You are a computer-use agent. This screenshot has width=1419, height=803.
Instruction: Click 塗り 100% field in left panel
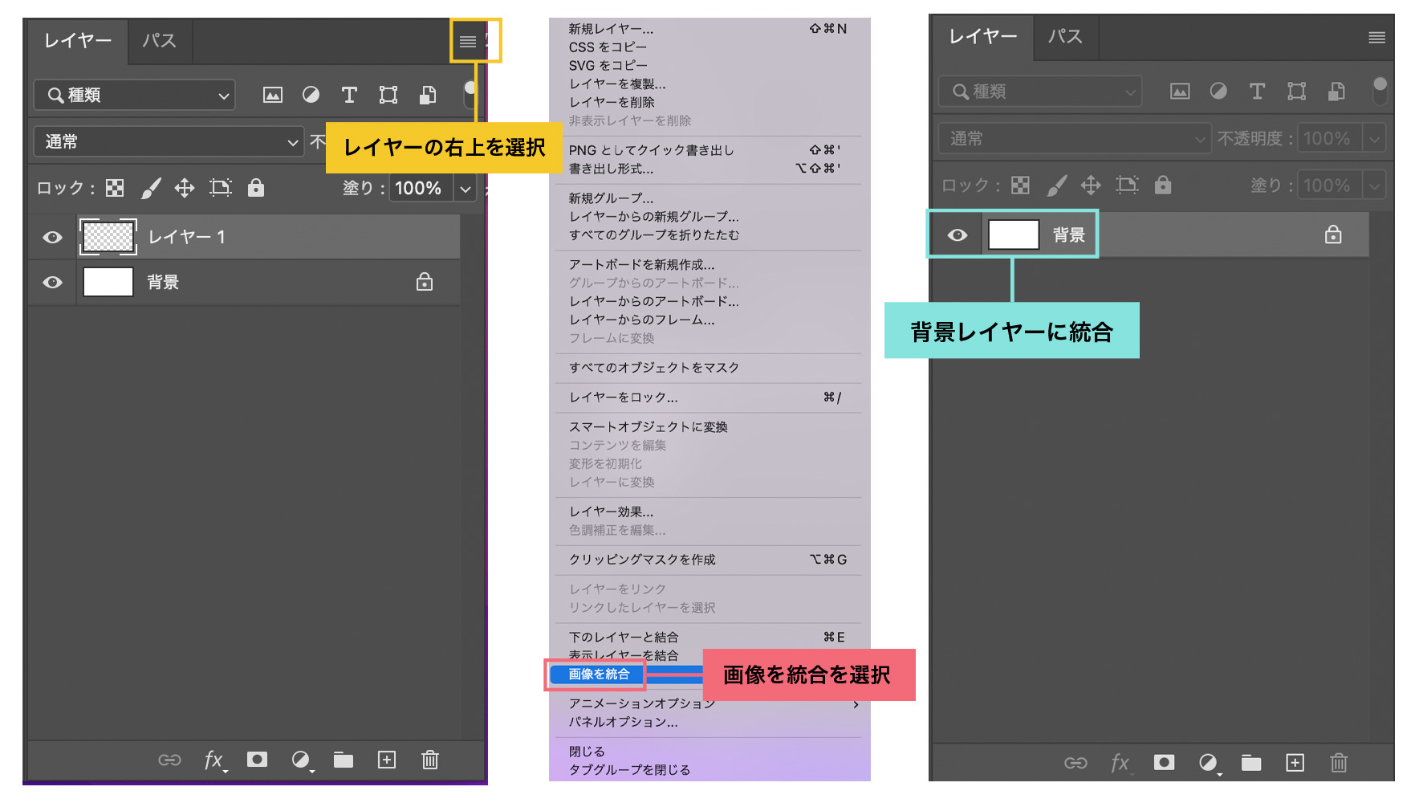click(421, 189)
